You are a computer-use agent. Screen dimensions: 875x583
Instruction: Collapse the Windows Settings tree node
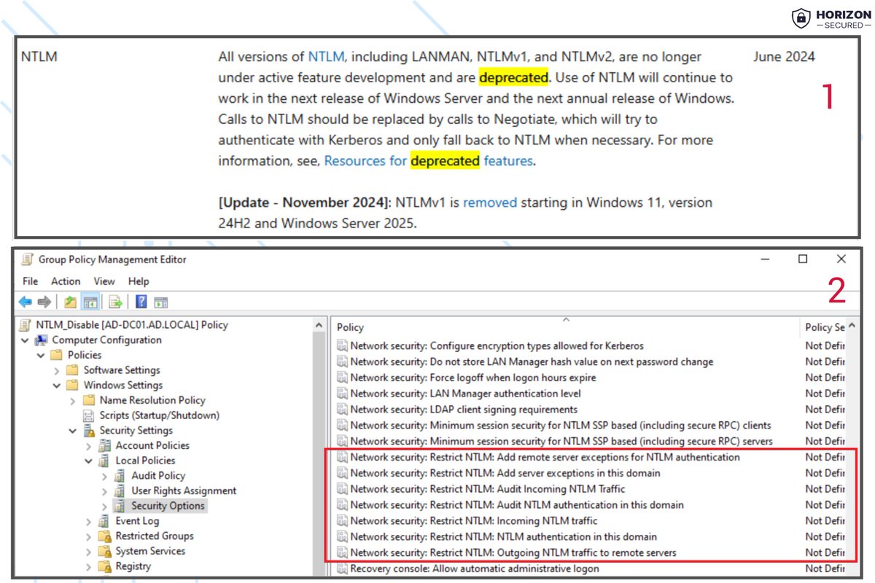57,385
